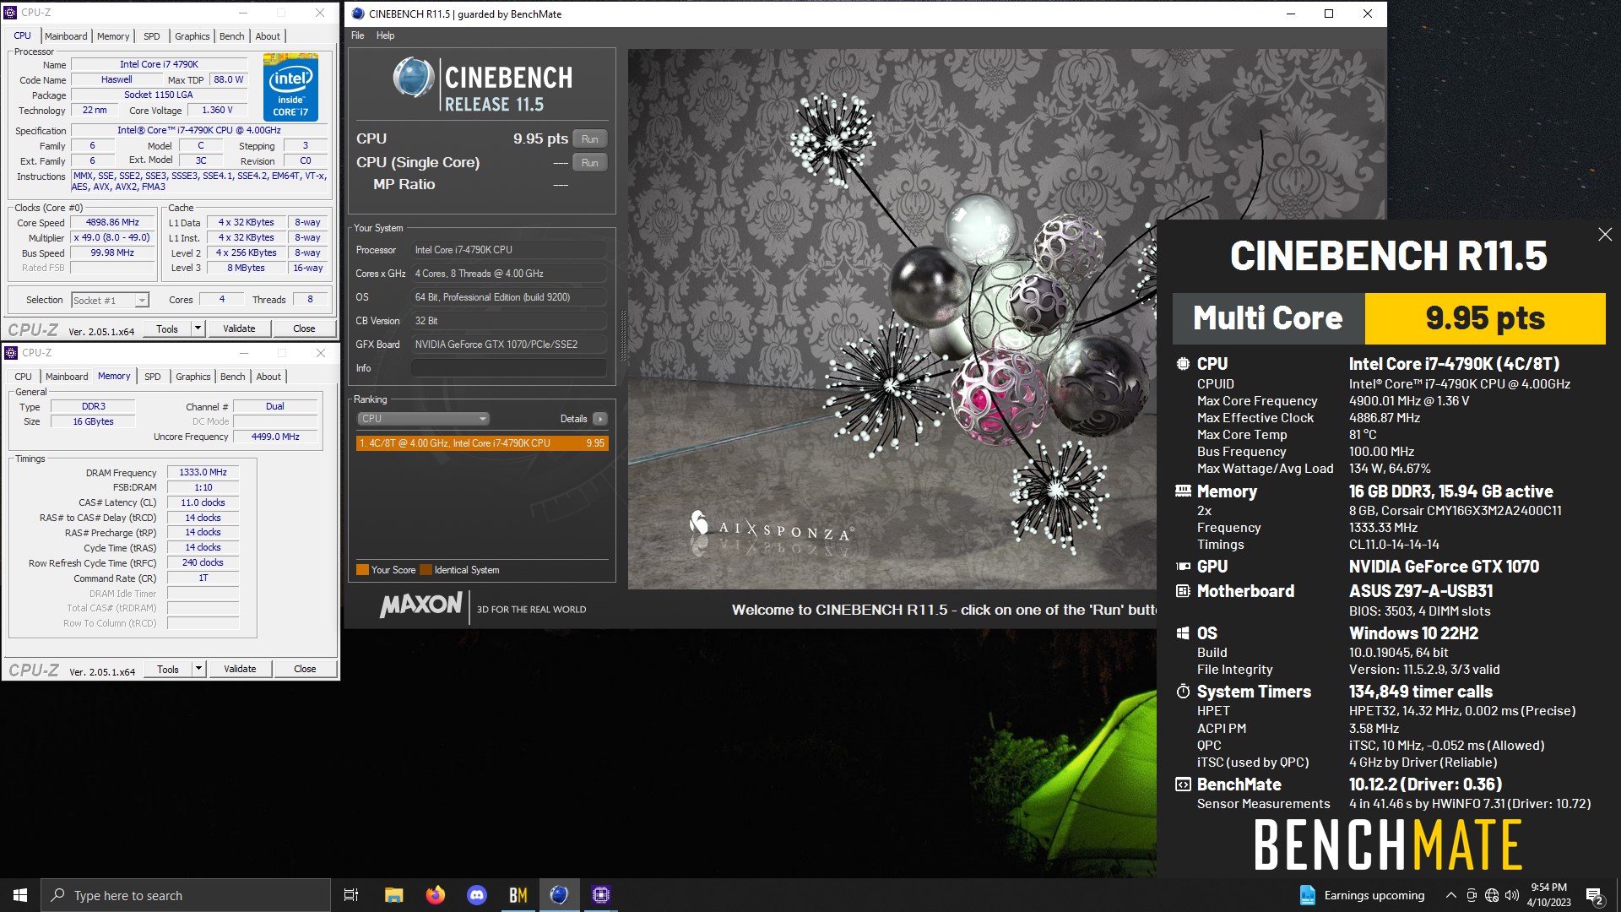Click the taskbar search box

coord(186,895)
